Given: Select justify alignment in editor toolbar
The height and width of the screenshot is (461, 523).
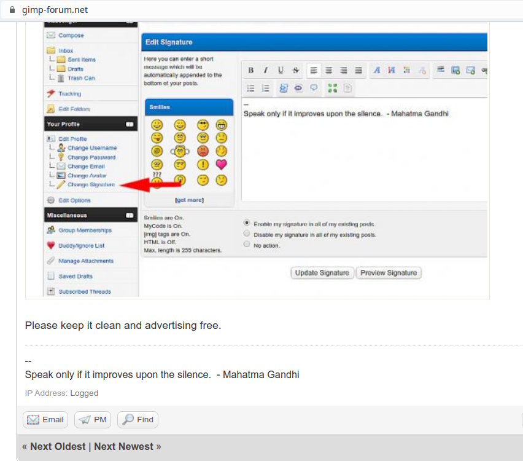Looking at the screenshot, I should [358, 70].
